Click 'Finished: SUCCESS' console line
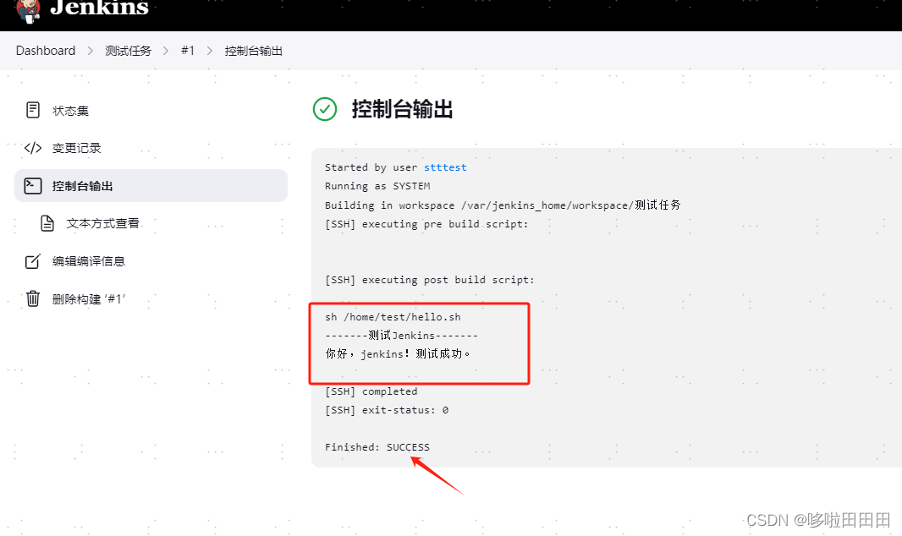The height and width of the screenshot is (536, 902). (x=377, y=447)
